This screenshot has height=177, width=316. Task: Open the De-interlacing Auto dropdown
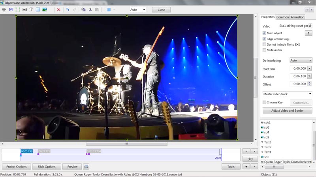click(x=301, y=61)
